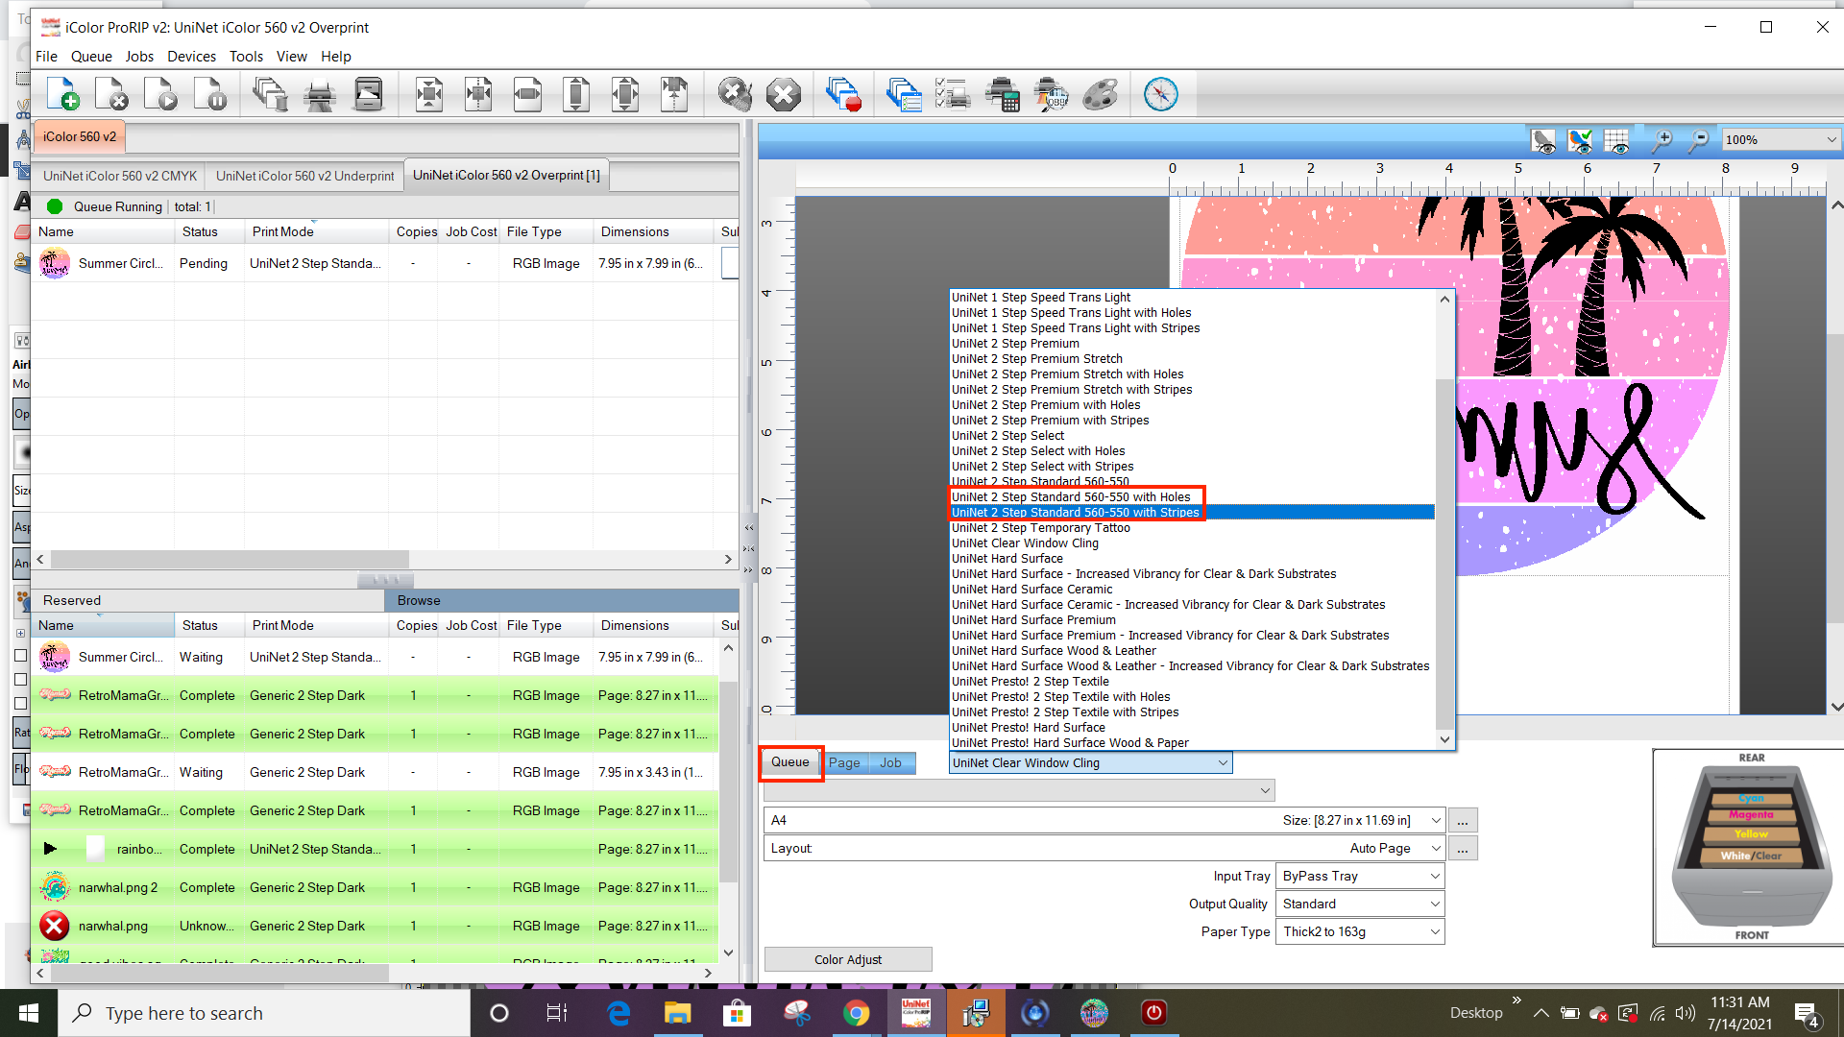Click the center horizontally icon
1844x1037 pixels.
(x=477, y=94)
